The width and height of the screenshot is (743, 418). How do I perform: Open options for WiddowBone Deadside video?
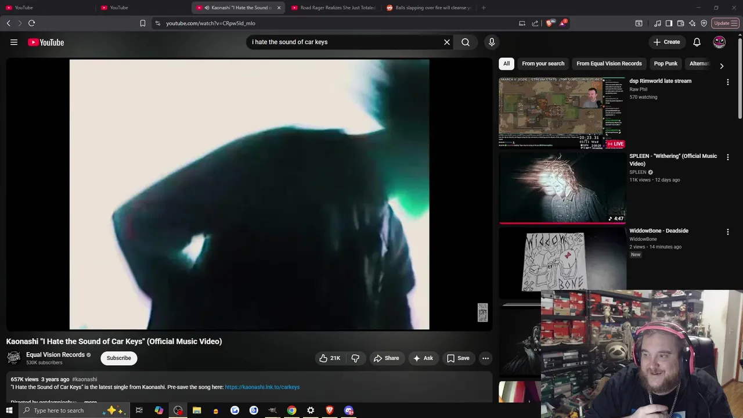click(x=727, y=232)
